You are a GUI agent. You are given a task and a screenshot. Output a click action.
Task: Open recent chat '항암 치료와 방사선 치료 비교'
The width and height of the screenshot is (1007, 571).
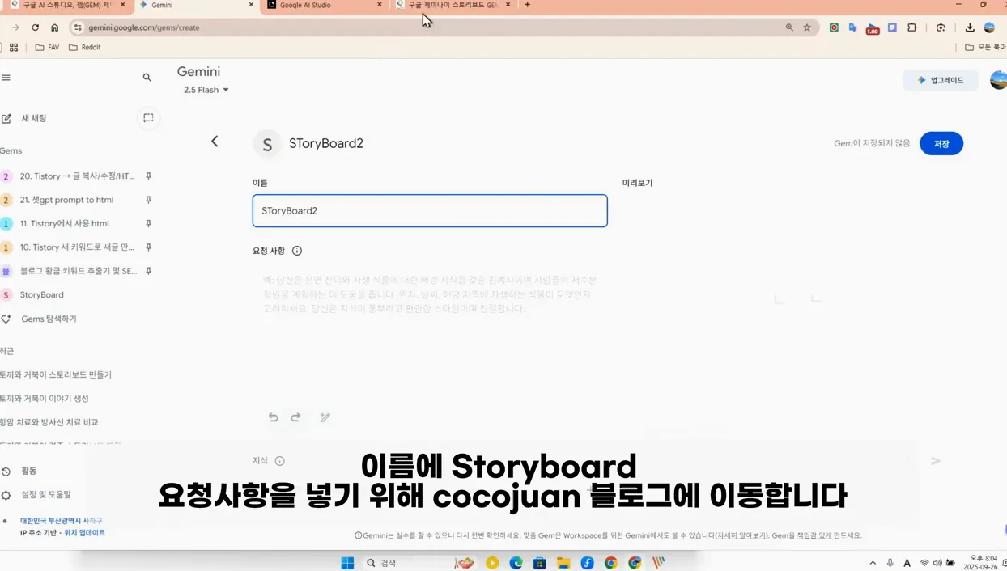click(49, 422)
